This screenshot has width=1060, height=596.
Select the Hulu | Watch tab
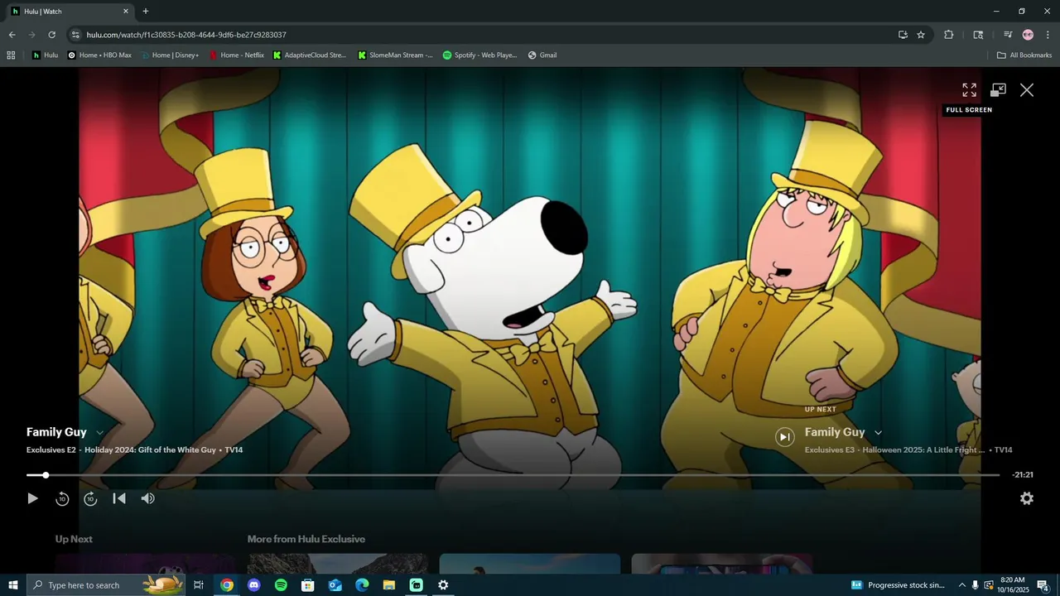click(70, 12)
